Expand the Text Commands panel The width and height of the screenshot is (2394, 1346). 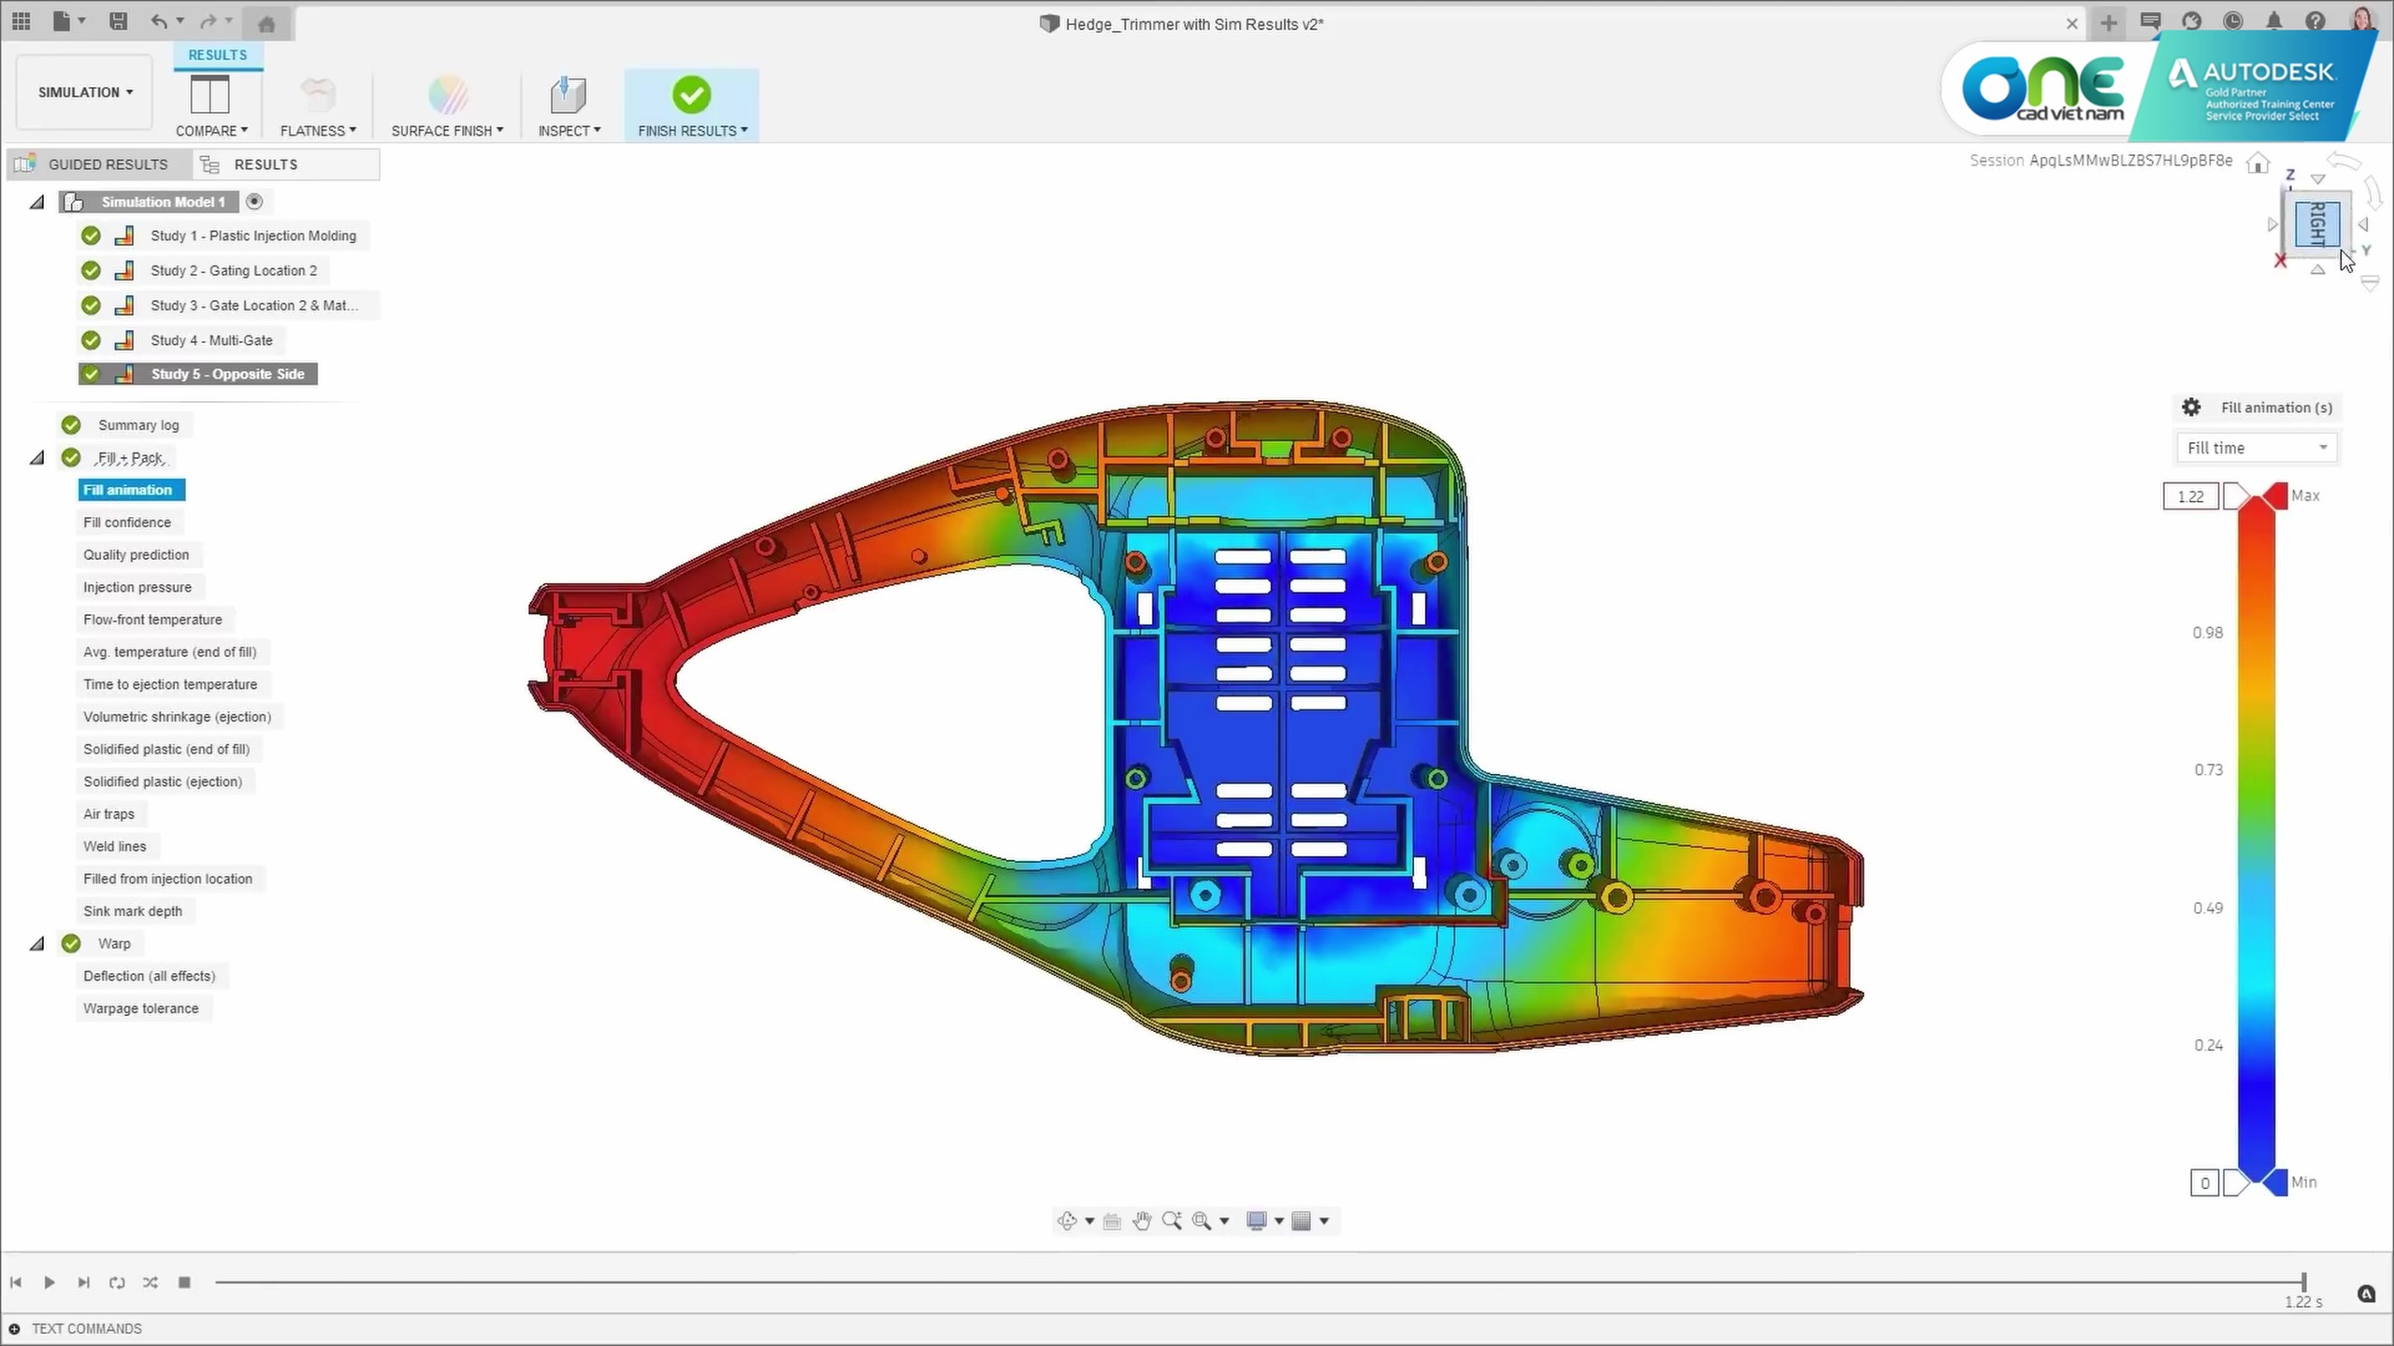coord(14,1328)
